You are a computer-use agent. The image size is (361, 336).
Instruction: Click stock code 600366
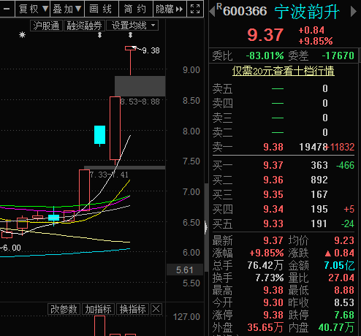click(x=245, y=11)
